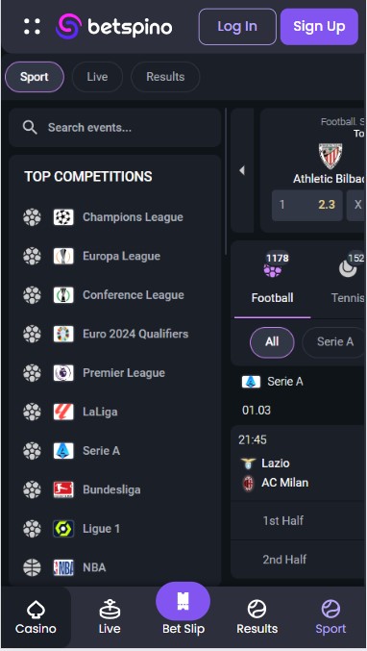Choose the NBA logo entry

pyautogui.click(x=63, y=567)
